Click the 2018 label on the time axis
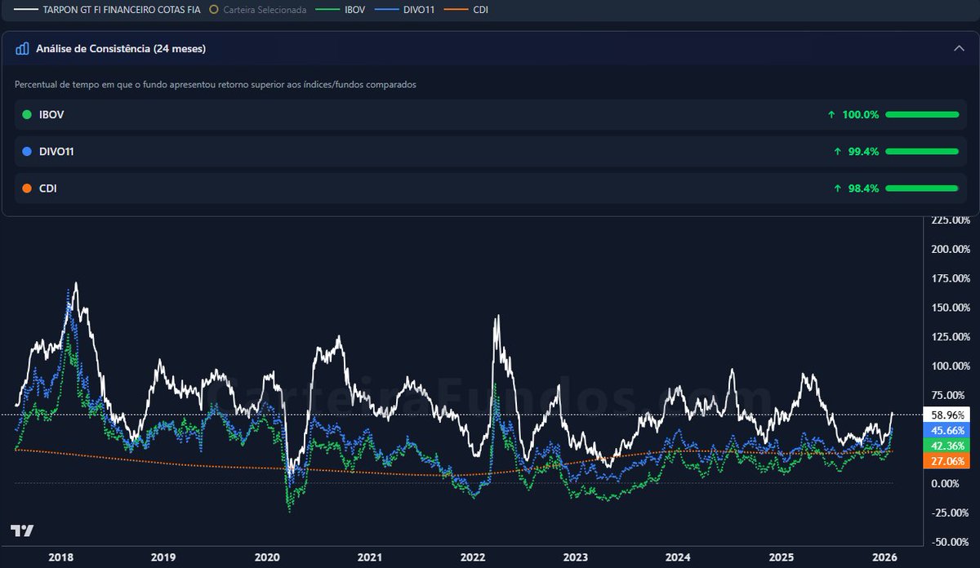Viewport: 980px width, 568px height. point(61,557)
